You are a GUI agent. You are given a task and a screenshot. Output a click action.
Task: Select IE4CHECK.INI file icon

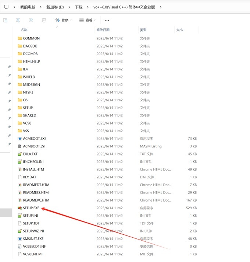[20, 161]
